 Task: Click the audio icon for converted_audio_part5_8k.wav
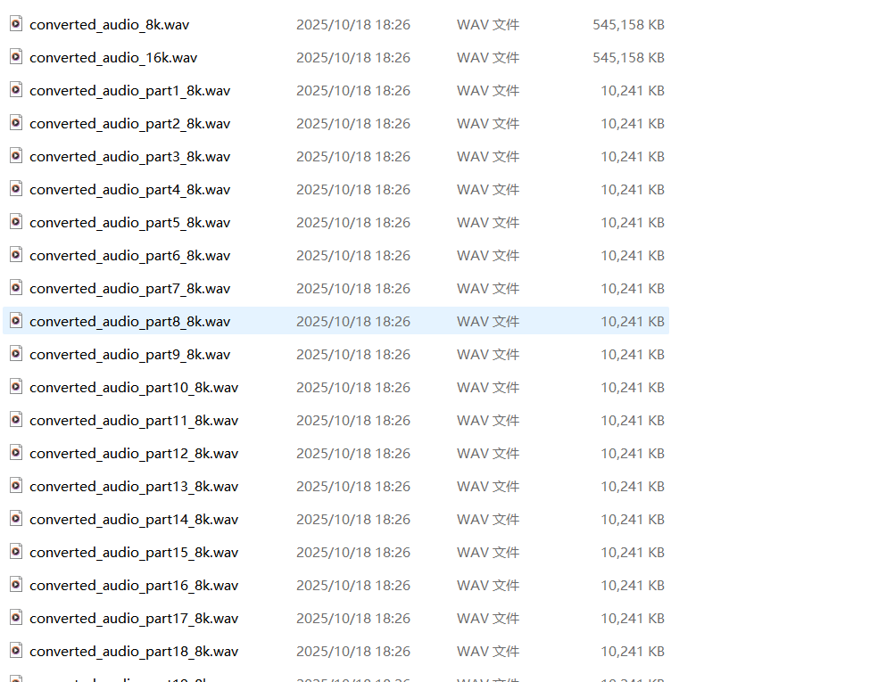pyautogui.click(x=16, y=222)
